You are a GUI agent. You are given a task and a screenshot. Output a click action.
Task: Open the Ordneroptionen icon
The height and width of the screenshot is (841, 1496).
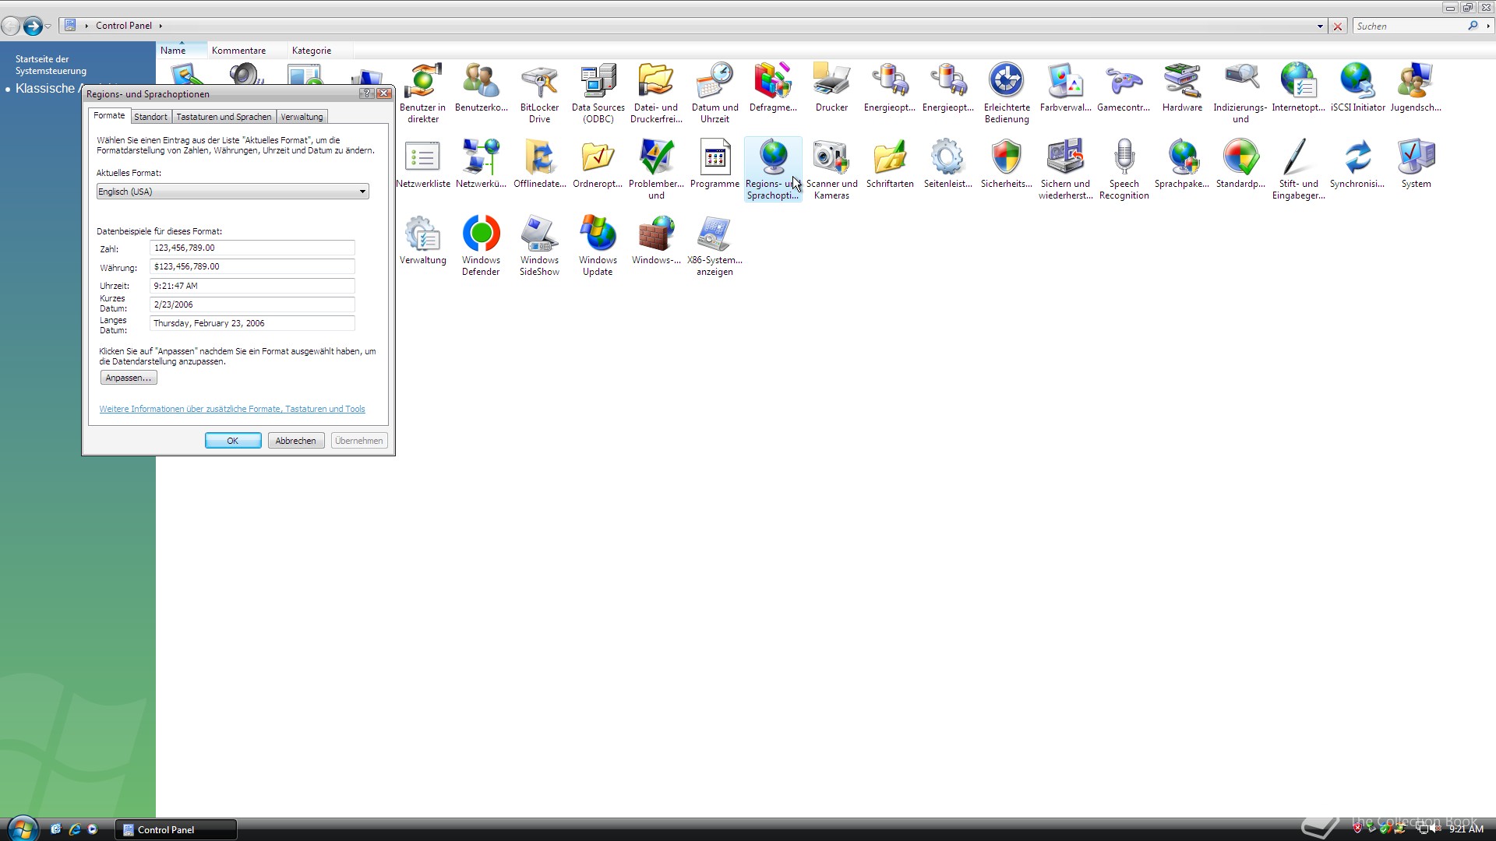pyautogui.click(x=598, y=164)
